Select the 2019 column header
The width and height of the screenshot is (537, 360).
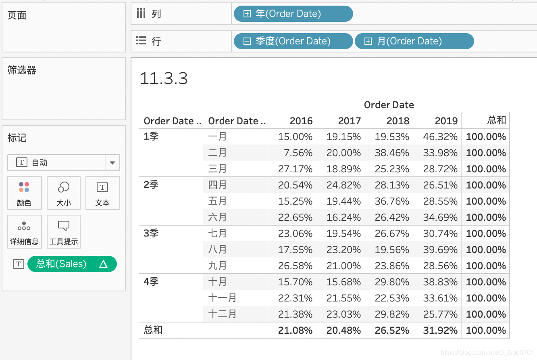click(446, 121)
